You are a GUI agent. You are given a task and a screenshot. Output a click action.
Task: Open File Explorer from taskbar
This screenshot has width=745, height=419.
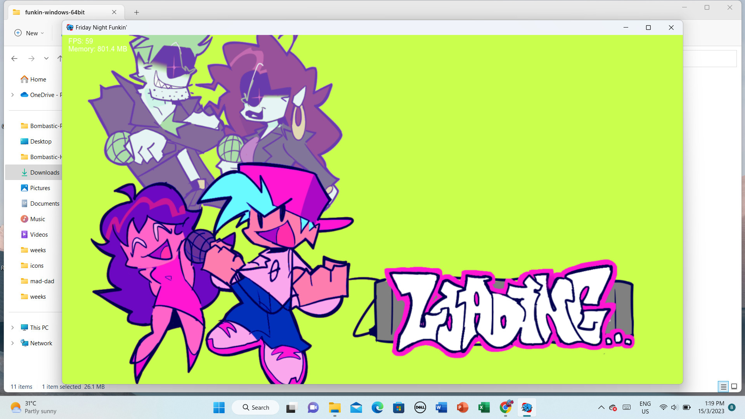[x=334, y=407]
